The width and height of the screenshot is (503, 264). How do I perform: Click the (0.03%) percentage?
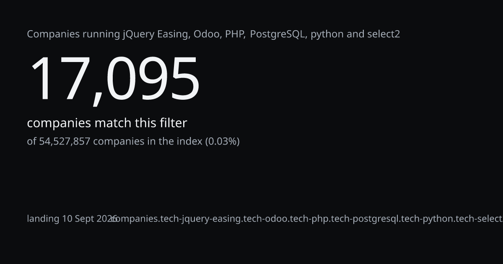(x=222, y=142)
